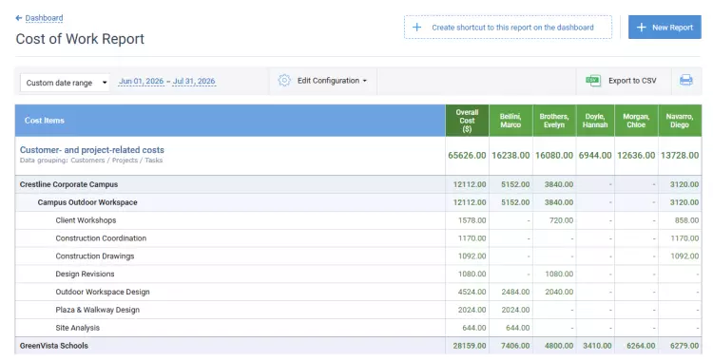This screenshot has height=361, width=713.
Task: Click Outdoor Workspace Design 2040.00 cell
Action: [x=559, y=292]
